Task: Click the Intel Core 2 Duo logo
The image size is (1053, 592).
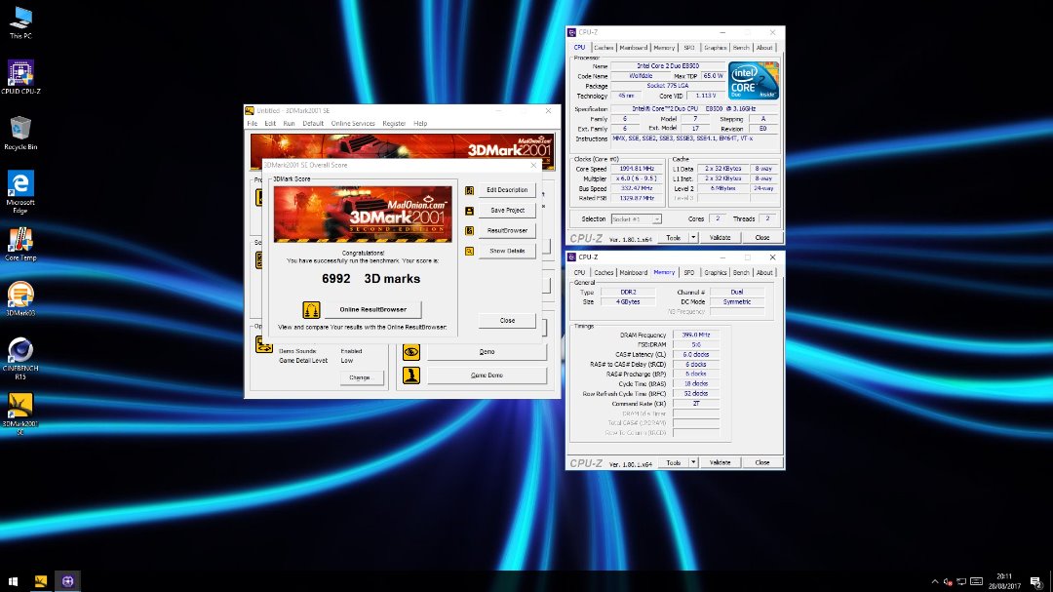Action: tap(753, 81)
